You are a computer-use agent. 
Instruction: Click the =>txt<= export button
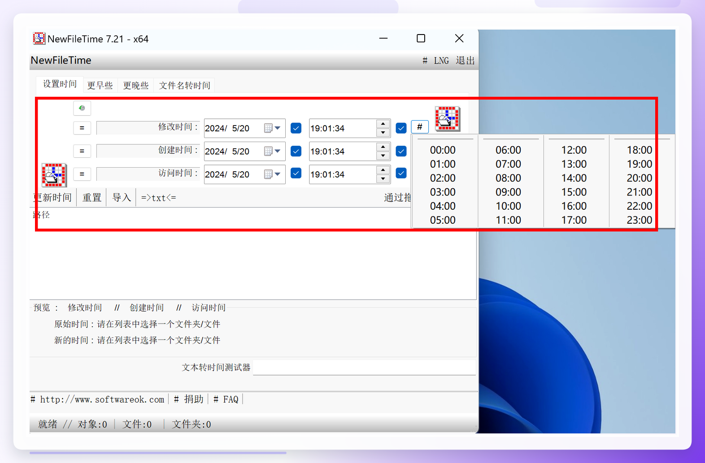(x=159, y=198)
